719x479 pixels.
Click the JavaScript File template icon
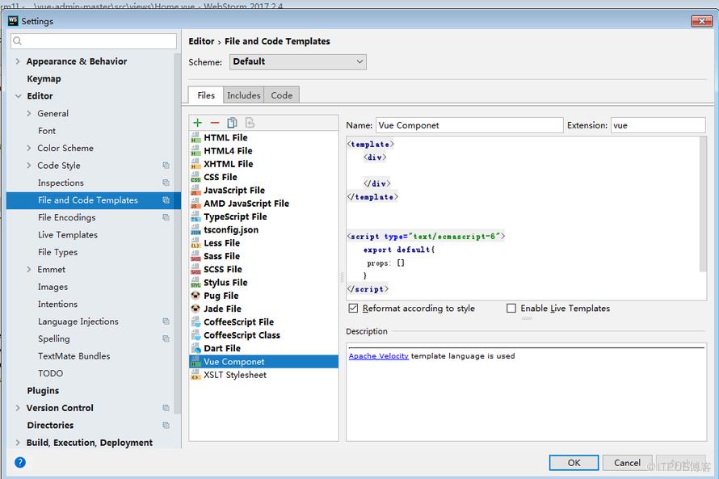tap(196, 190)
